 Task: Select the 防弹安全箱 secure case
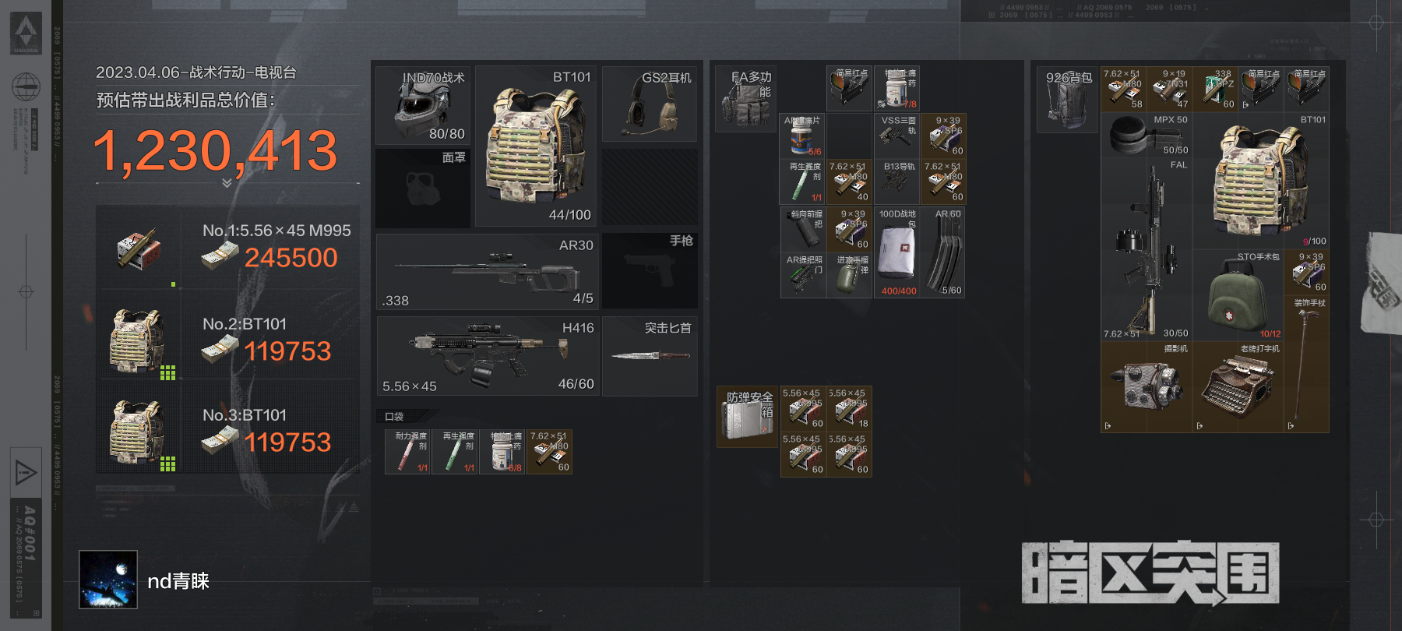(x=747, y=416)
